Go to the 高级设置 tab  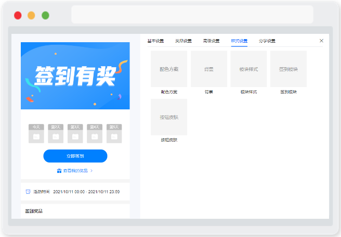(211, 41)
